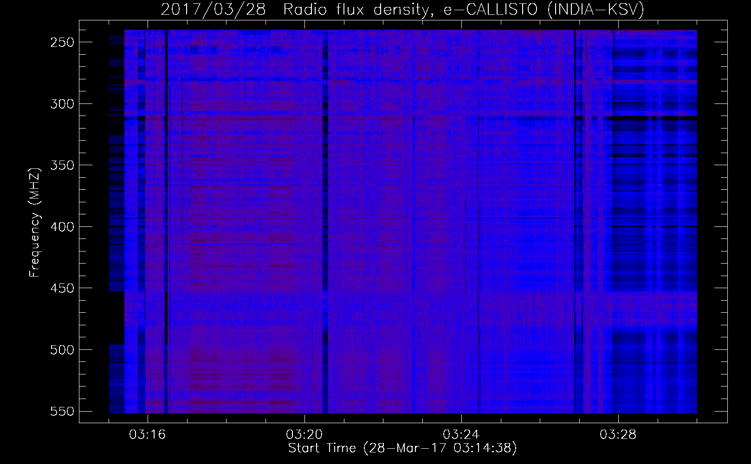
Task: Click the 03:20 time tick label
Action: [x=304, y=435]
